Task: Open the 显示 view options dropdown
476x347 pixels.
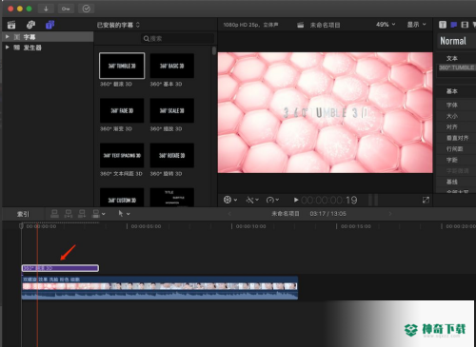Action: pyautogui.click(x=416, y=25)
